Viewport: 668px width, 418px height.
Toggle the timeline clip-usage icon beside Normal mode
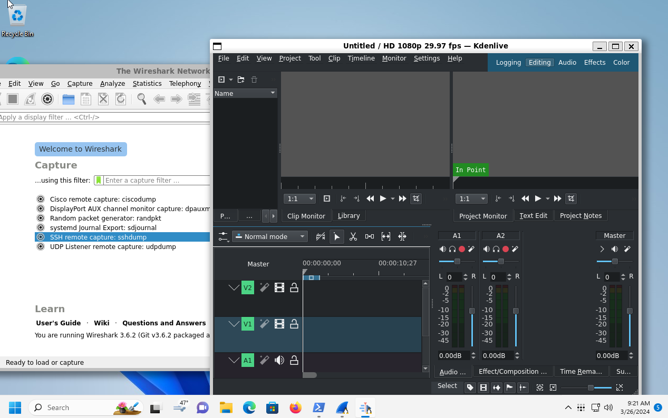point(320,237)
